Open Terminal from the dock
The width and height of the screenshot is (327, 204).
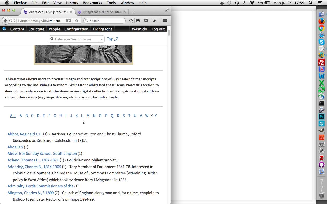(x=321, y=103)
